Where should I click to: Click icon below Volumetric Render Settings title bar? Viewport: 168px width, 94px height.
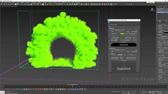[x=109, y=22]
